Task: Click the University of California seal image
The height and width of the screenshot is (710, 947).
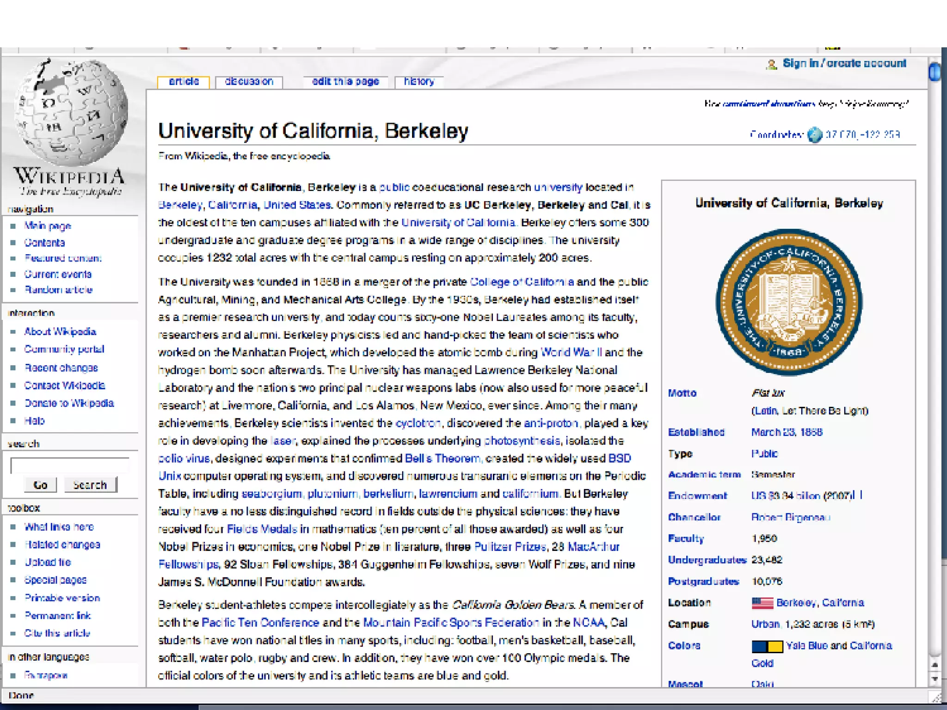Action: (x=789, y=302)
